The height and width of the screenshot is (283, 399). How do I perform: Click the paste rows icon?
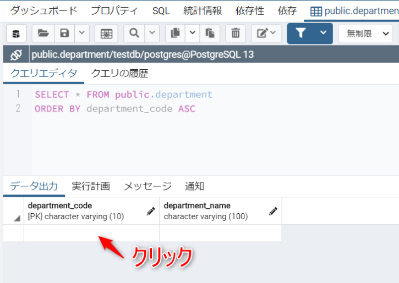pyautogui.click(x=210, y=34)
